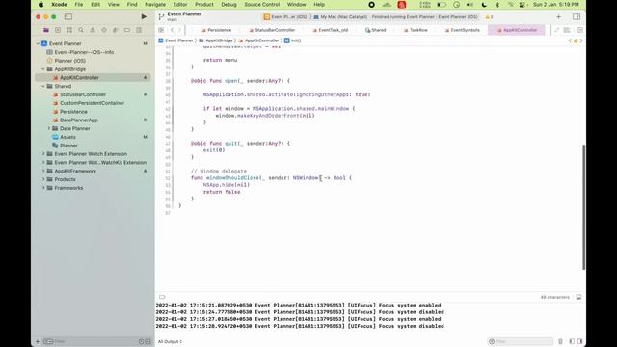Open CustomPersistentContainer file in navigator
Viewport: 617px width, 347px height.
point(93,103)
